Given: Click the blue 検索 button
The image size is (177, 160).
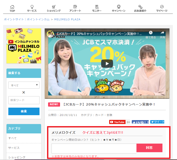Looking at the screenshot, I should point(24,111).
